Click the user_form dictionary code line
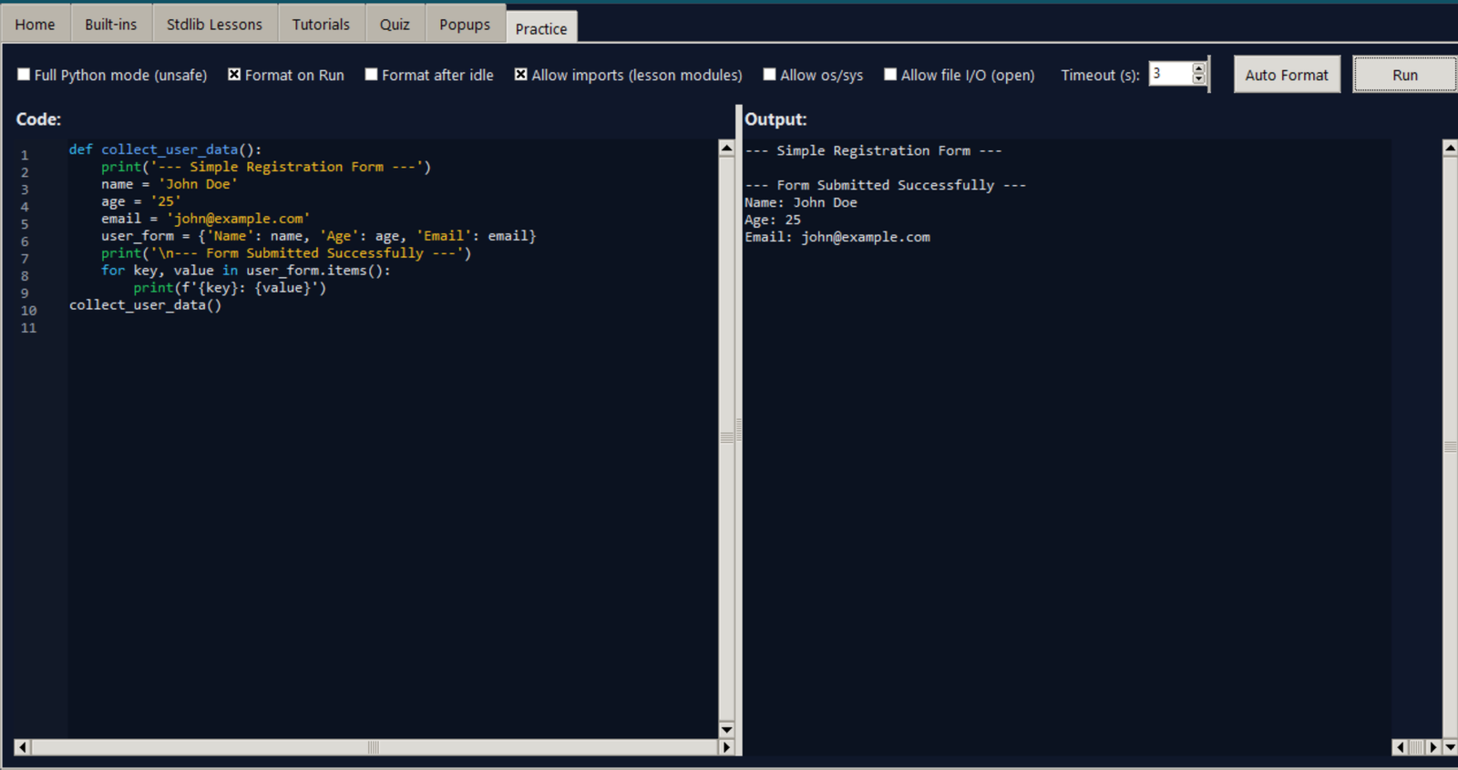The width and height of the screenshot is (1458, 770). click(318, 236)
